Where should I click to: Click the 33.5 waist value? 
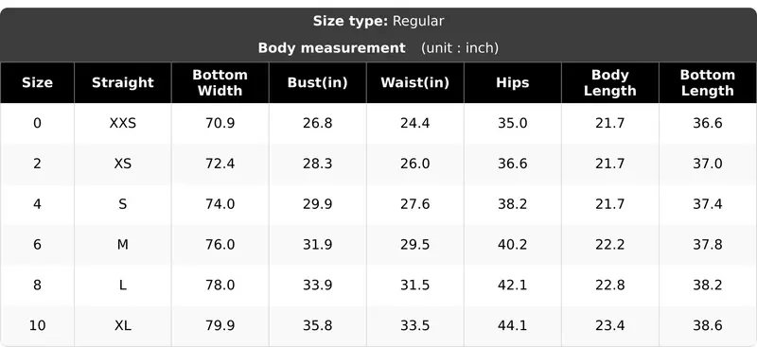[x=415, y=326]
